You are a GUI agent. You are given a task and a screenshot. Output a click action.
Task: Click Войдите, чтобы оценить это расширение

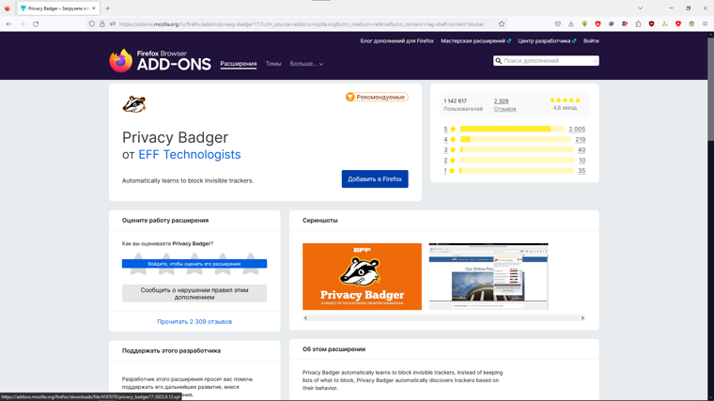pyautogui.click(x=194, y=264)
